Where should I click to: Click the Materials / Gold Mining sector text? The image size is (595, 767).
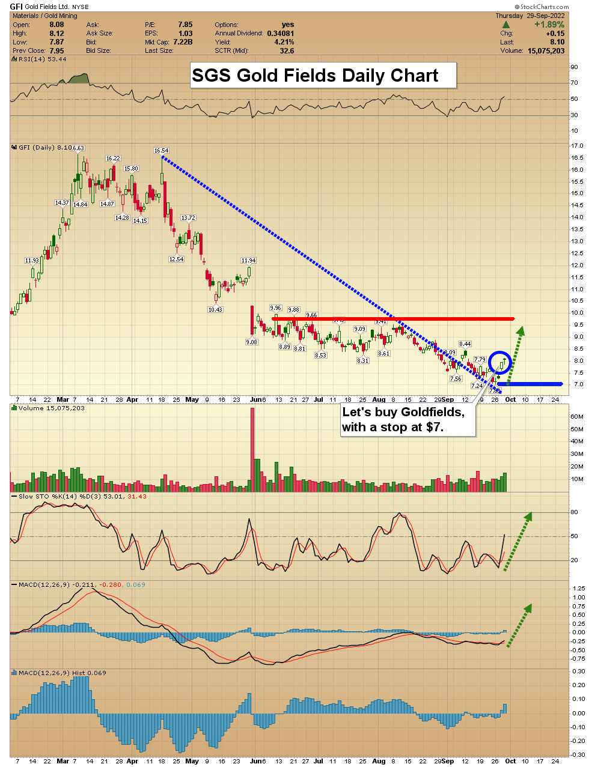click(45, 16)
